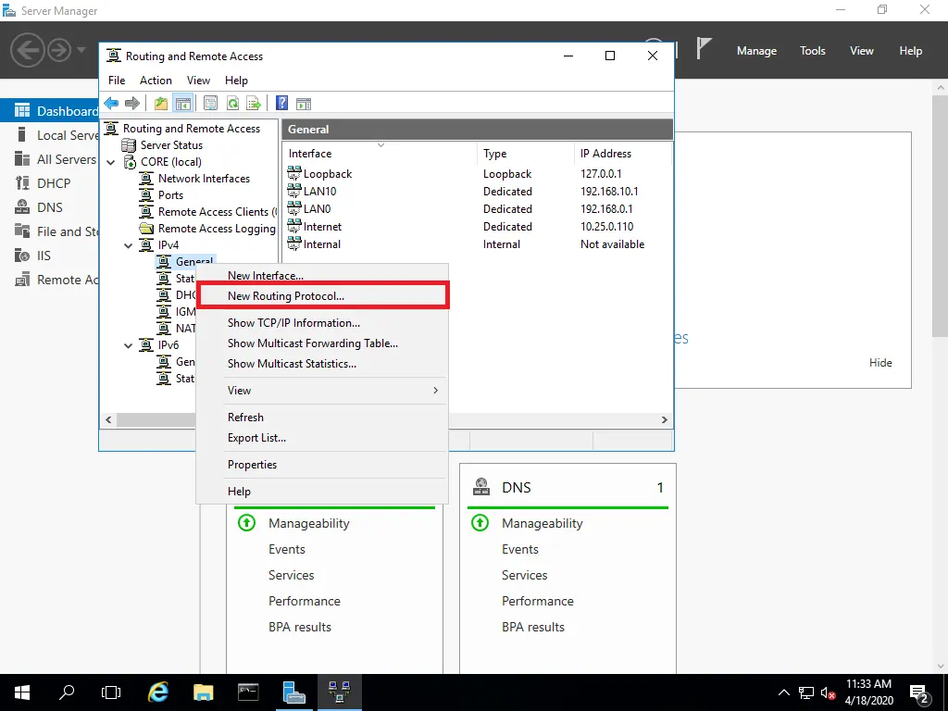Image resolution: width=948 pixels, height=711 pixels.
Task: Open Task View from the taskbar
Action: [x=111, y=692]
